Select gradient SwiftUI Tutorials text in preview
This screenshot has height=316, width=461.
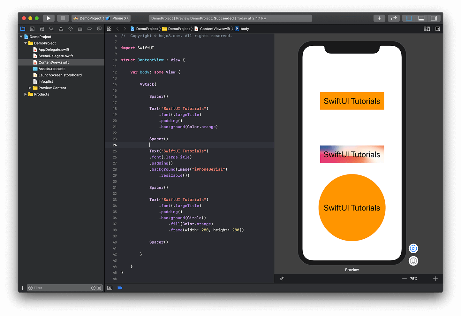[x=352, y=154]
